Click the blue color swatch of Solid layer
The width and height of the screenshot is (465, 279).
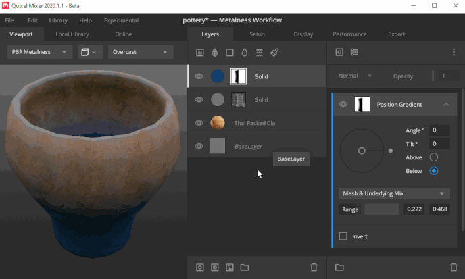[218, 76]
